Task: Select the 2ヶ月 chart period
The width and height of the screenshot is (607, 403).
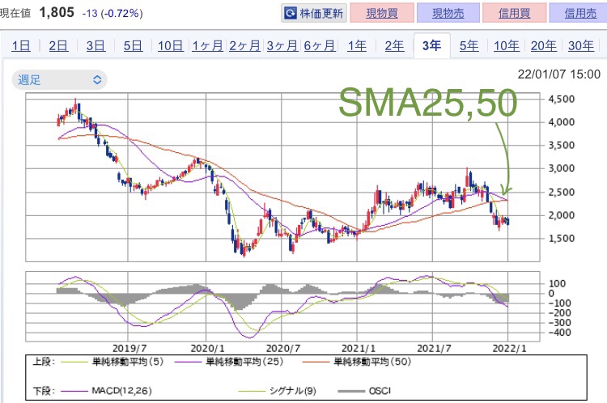Action: 244,46
